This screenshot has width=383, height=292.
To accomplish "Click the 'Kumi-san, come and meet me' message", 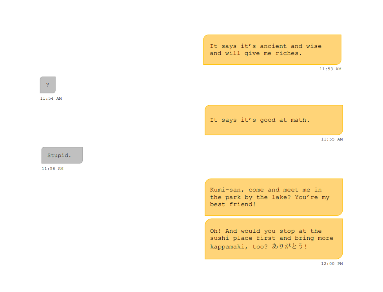I will [274, 197].
